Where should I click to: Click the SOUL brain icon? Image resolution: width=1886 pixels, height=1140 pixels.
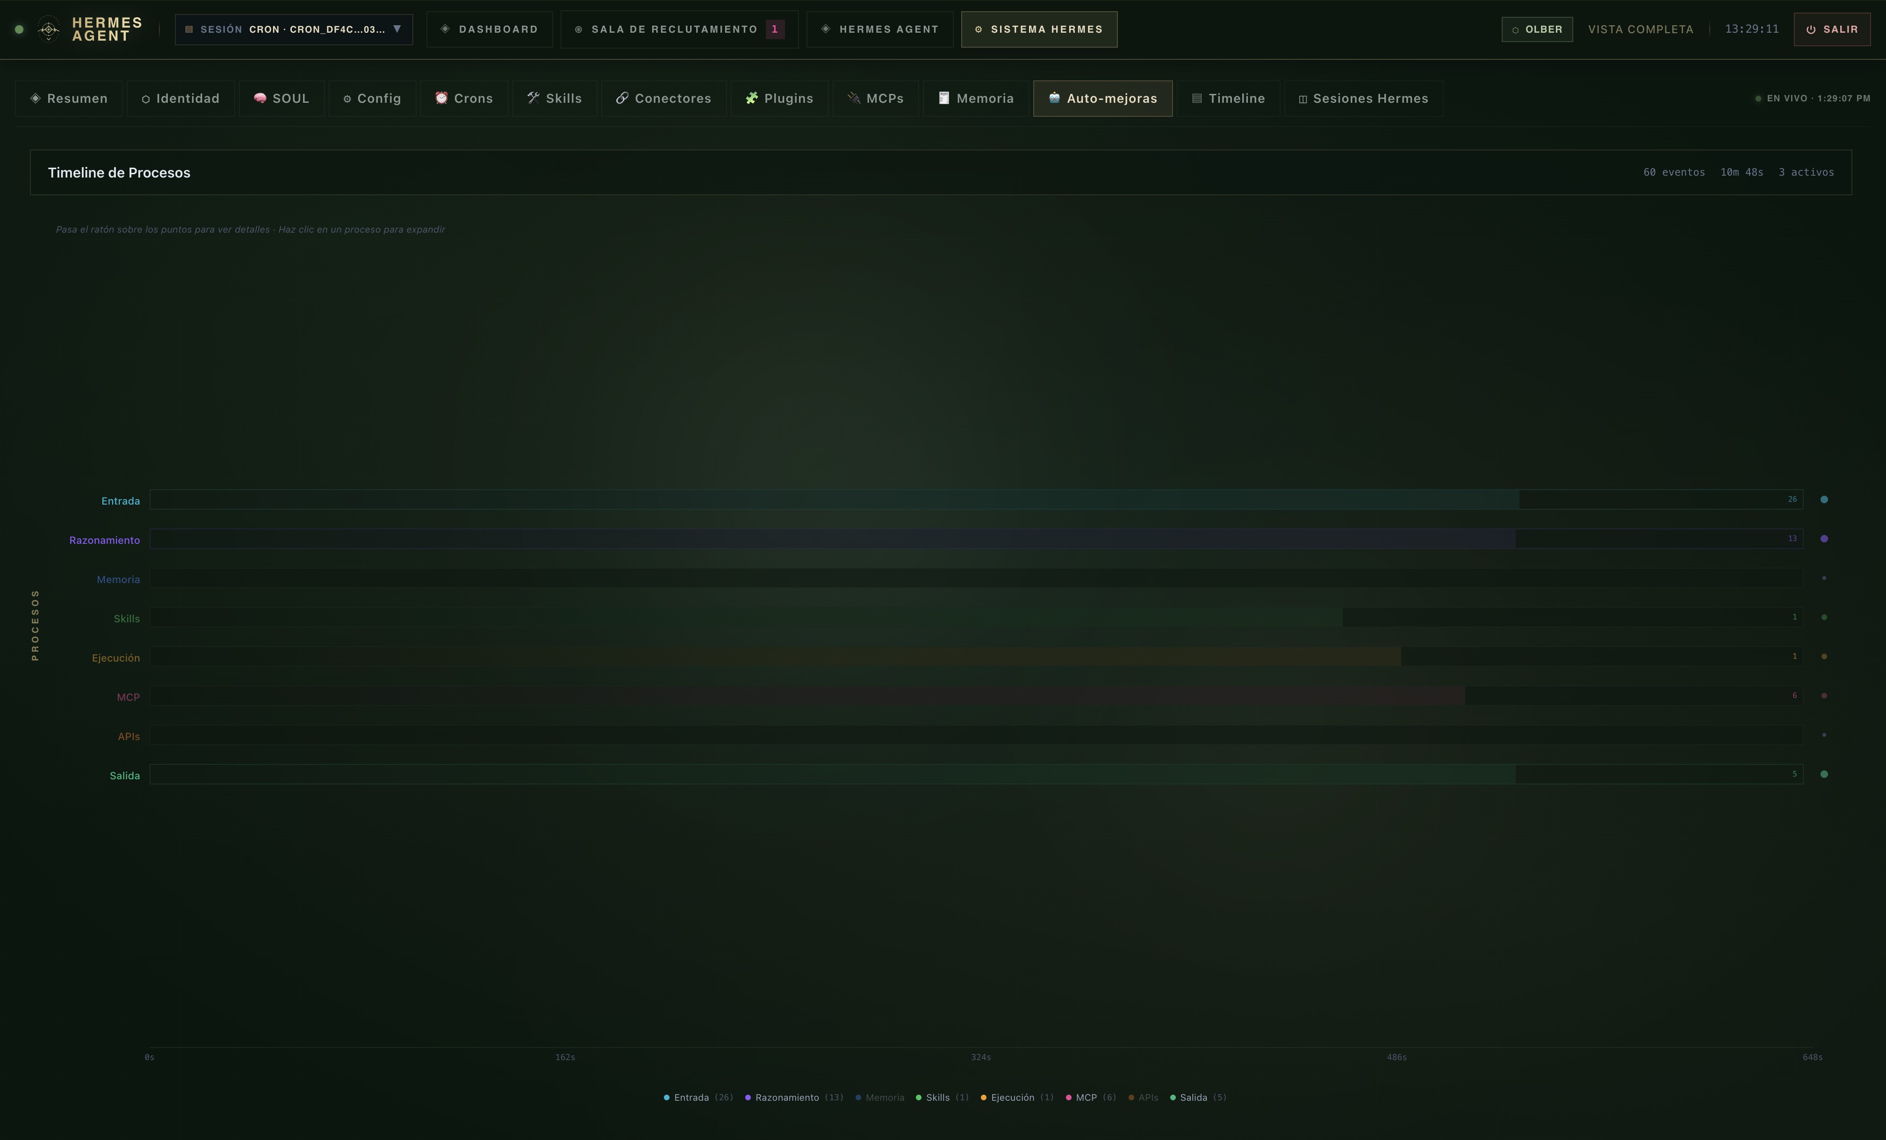pyautogui.click(x=260, y=98)
